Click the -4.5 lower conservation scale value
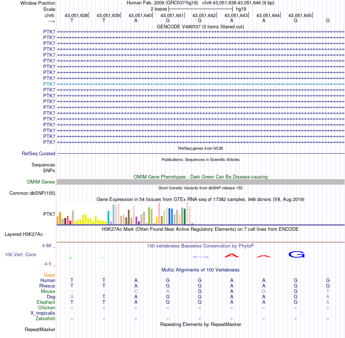345x338 pixels. pos(47,263)
